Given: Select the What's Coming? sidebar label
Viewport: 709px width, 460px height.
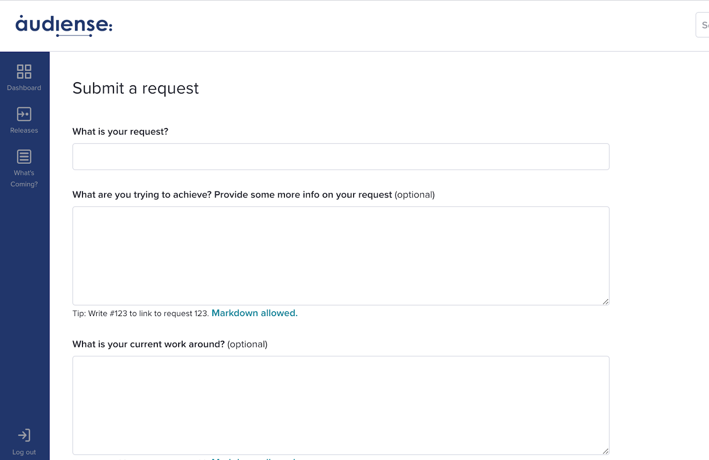Looking at the screenshot, I should pos(24,178).
